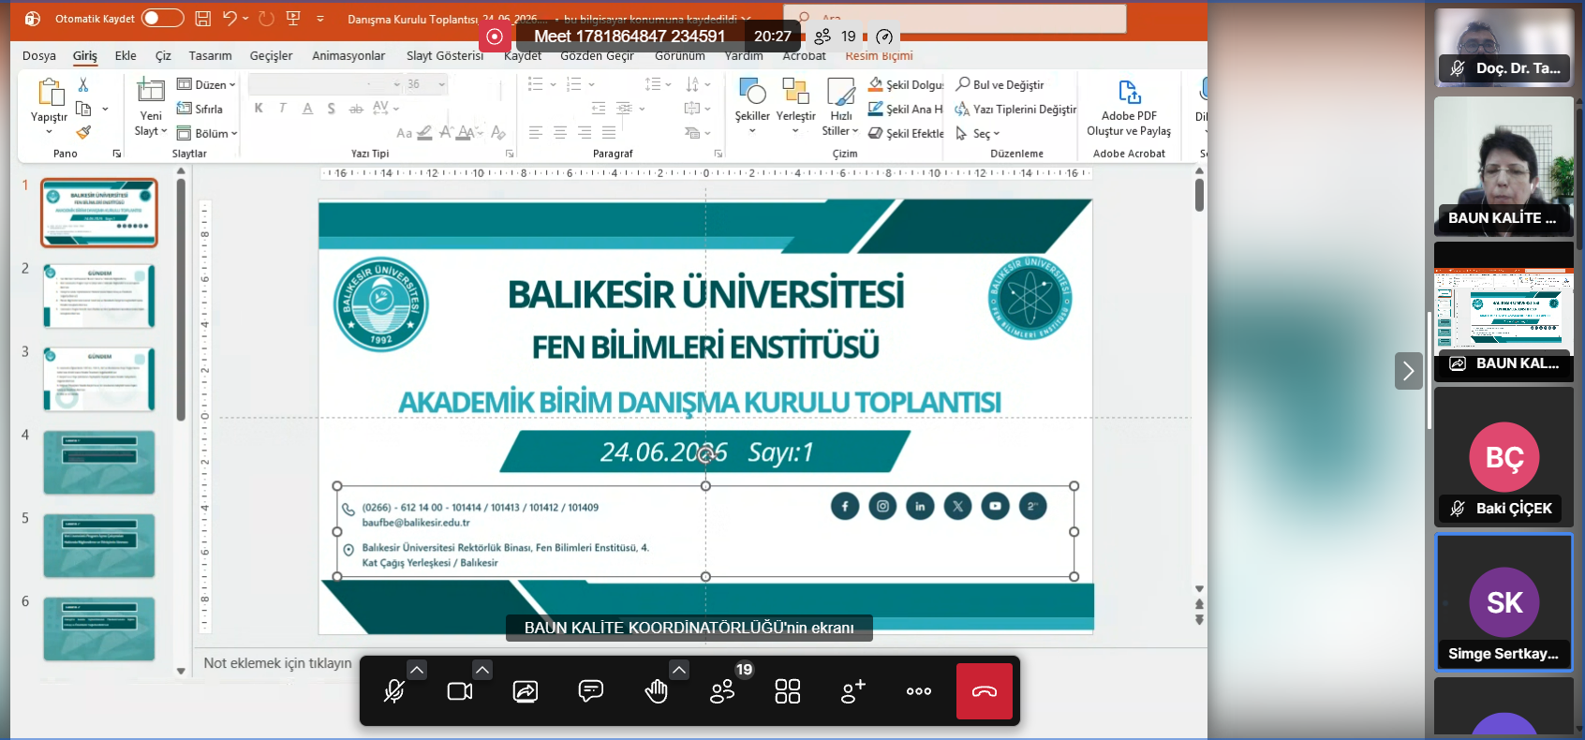Toggle bold K formatting
Viewport: 1585px width, 740px height.
(259, 109)
